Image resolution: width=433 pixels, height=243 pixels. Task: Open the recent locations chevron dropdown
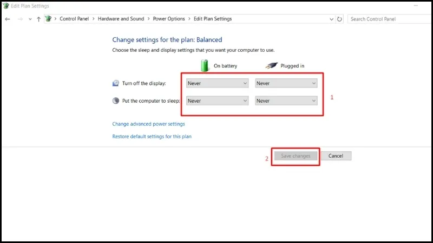pos(30,19)
